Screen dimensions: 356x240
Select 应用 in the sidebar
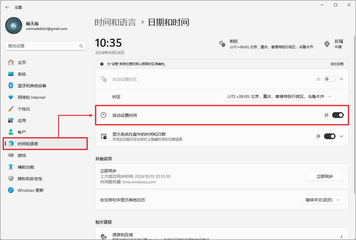point(45,121)
